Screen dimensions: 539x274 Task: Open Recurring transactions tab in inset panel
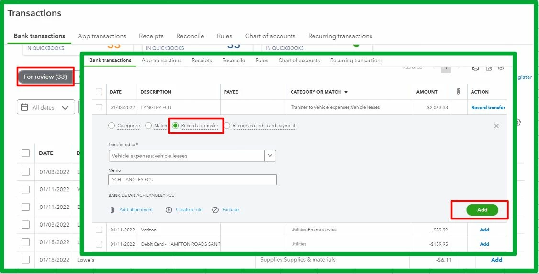357,60
